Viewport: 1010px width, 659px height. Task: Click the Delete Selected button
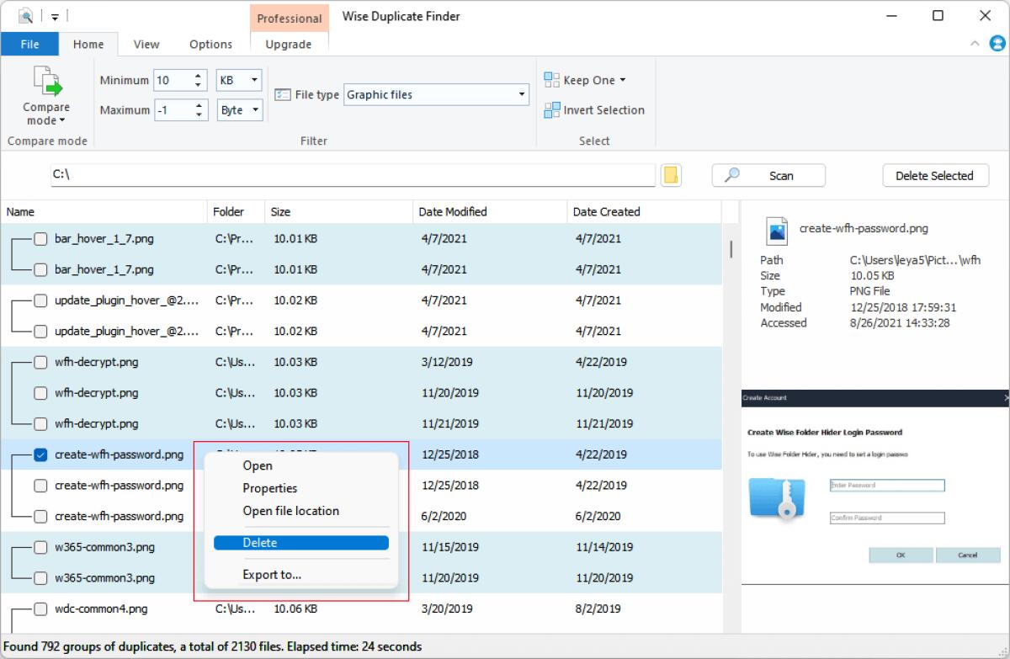935,175
